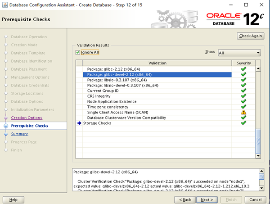Click the details pane scroll-up arrow
Screen dimensions: 270x204
click(261, 171)
